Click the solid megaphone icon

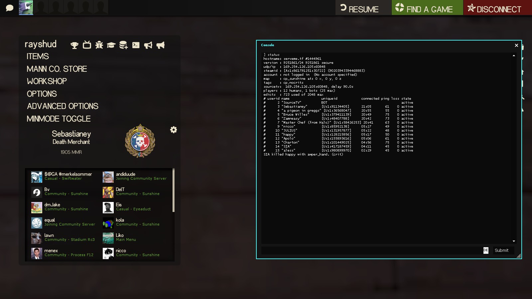pyautogui.click(x=160, y=45)
